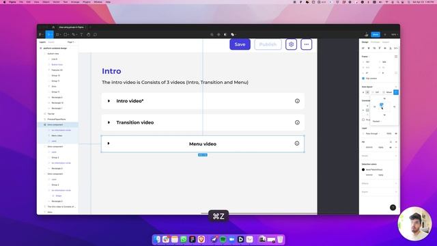Click the black selection color swatch
This screenshot has height=246, width=437.
(363, 169)
